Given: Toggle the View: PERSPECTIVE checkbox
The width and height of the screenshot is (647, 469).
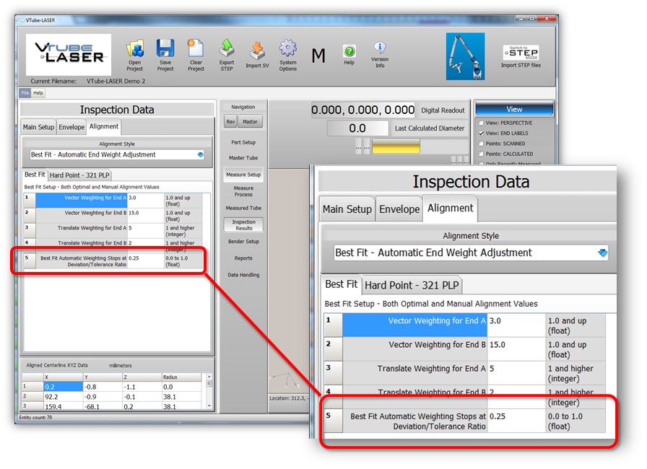Looking at the screenshot, I should click(x=482, y=123).
